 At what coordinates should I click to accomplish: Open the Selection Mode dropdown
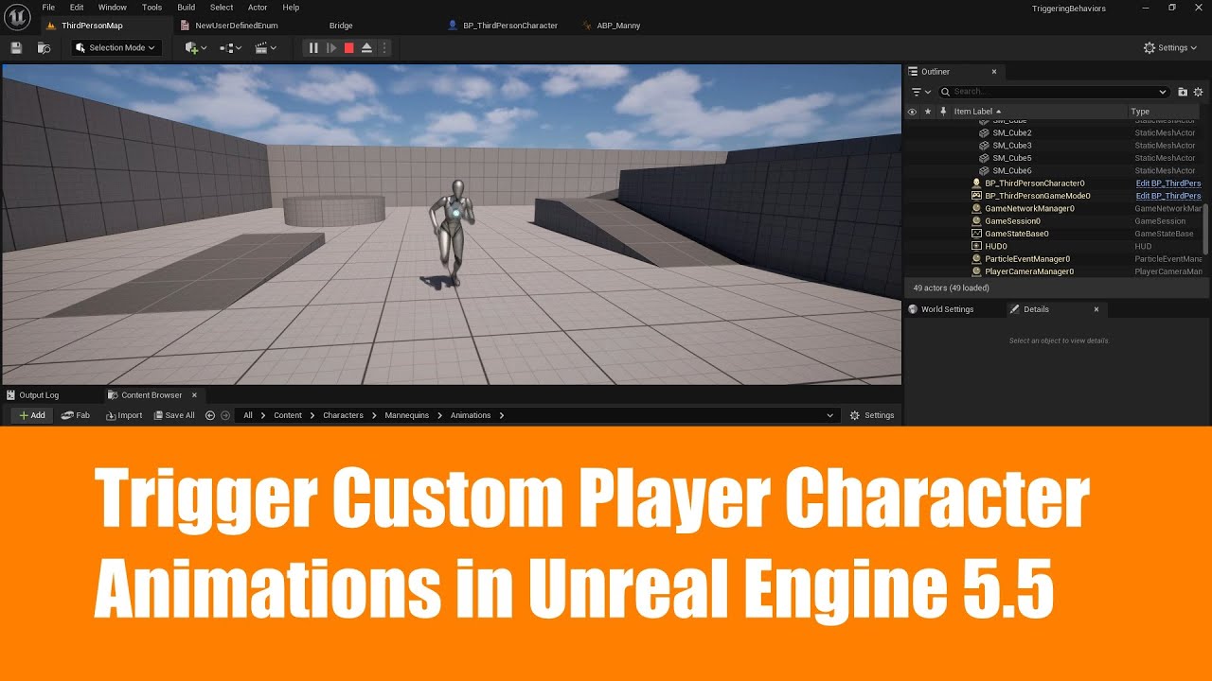tap(116, 47)
